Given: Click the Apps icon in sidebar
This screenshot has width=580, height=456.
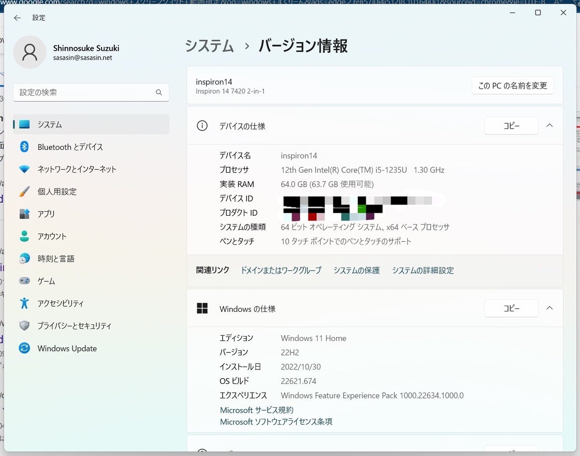Looking at the screenshot, I should (25, 214).
